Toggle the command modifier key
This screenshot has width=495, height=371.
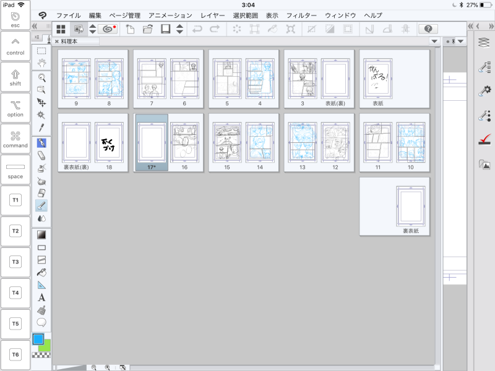point(15,139)
